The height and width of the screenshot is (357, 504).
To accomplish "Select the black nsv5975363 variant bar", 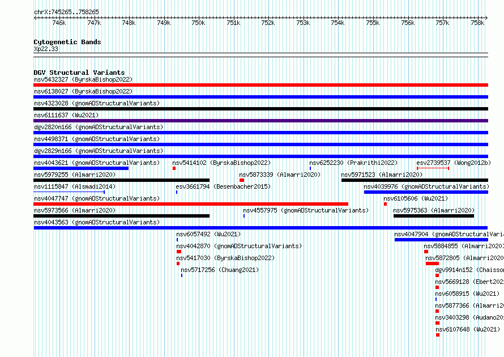I will coord(434,216).
